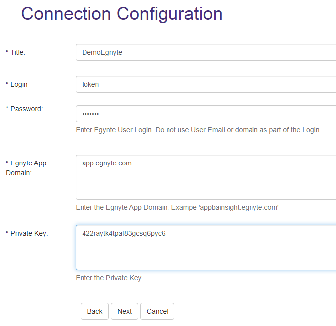The image size is (336, 326).
Task: Click the 'Enter Egynte User Login' hint text
Action: (x=197, y=130)
